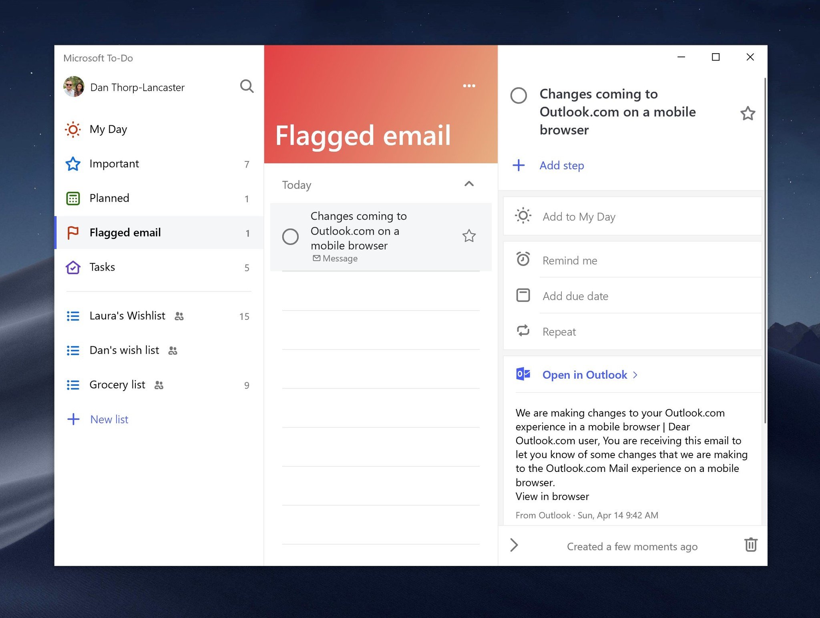Toggle the flagged email task completion circle
Viewport: 820px width, 618px height.
pos(291,235)
